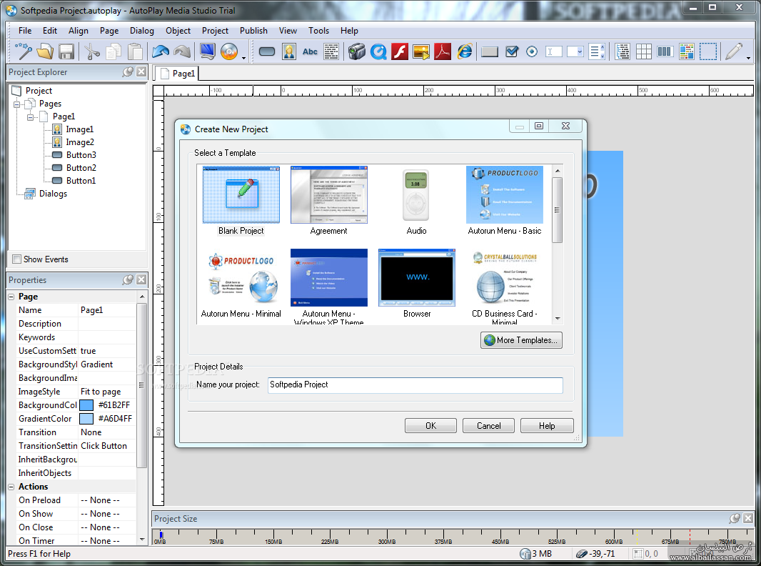This screenshot has width=761, height=566.
Task: Insert an input field object from toolbar
Action: [x=554, y=51]
